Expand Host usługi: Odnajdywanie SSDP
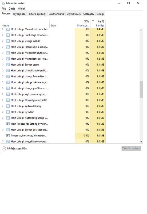This screenshot has width=147, height=214. 3,100
